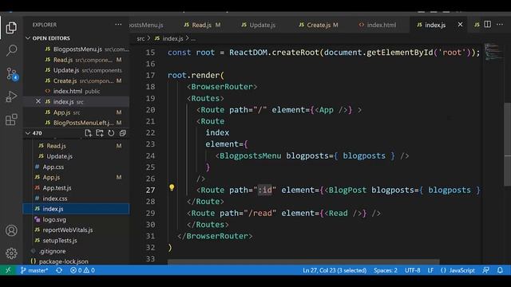
Task: Click the editor minimap preview
Action: point(493,52)
